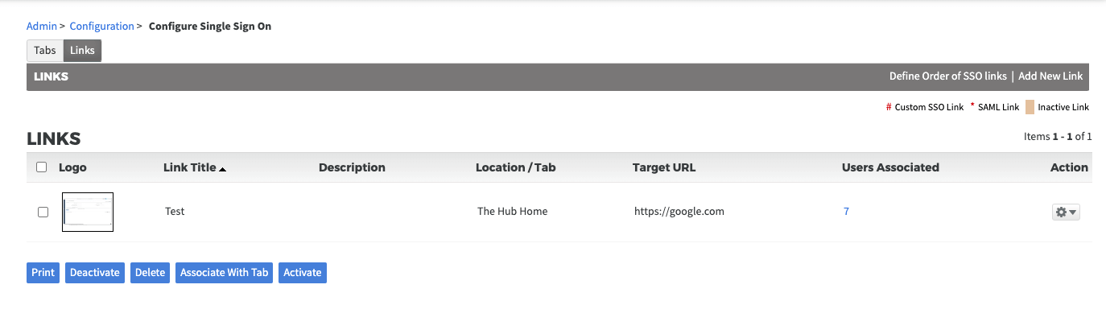Screen dimensions: 1106x330
Task: Click the Delete button
Action: (150, 273)
